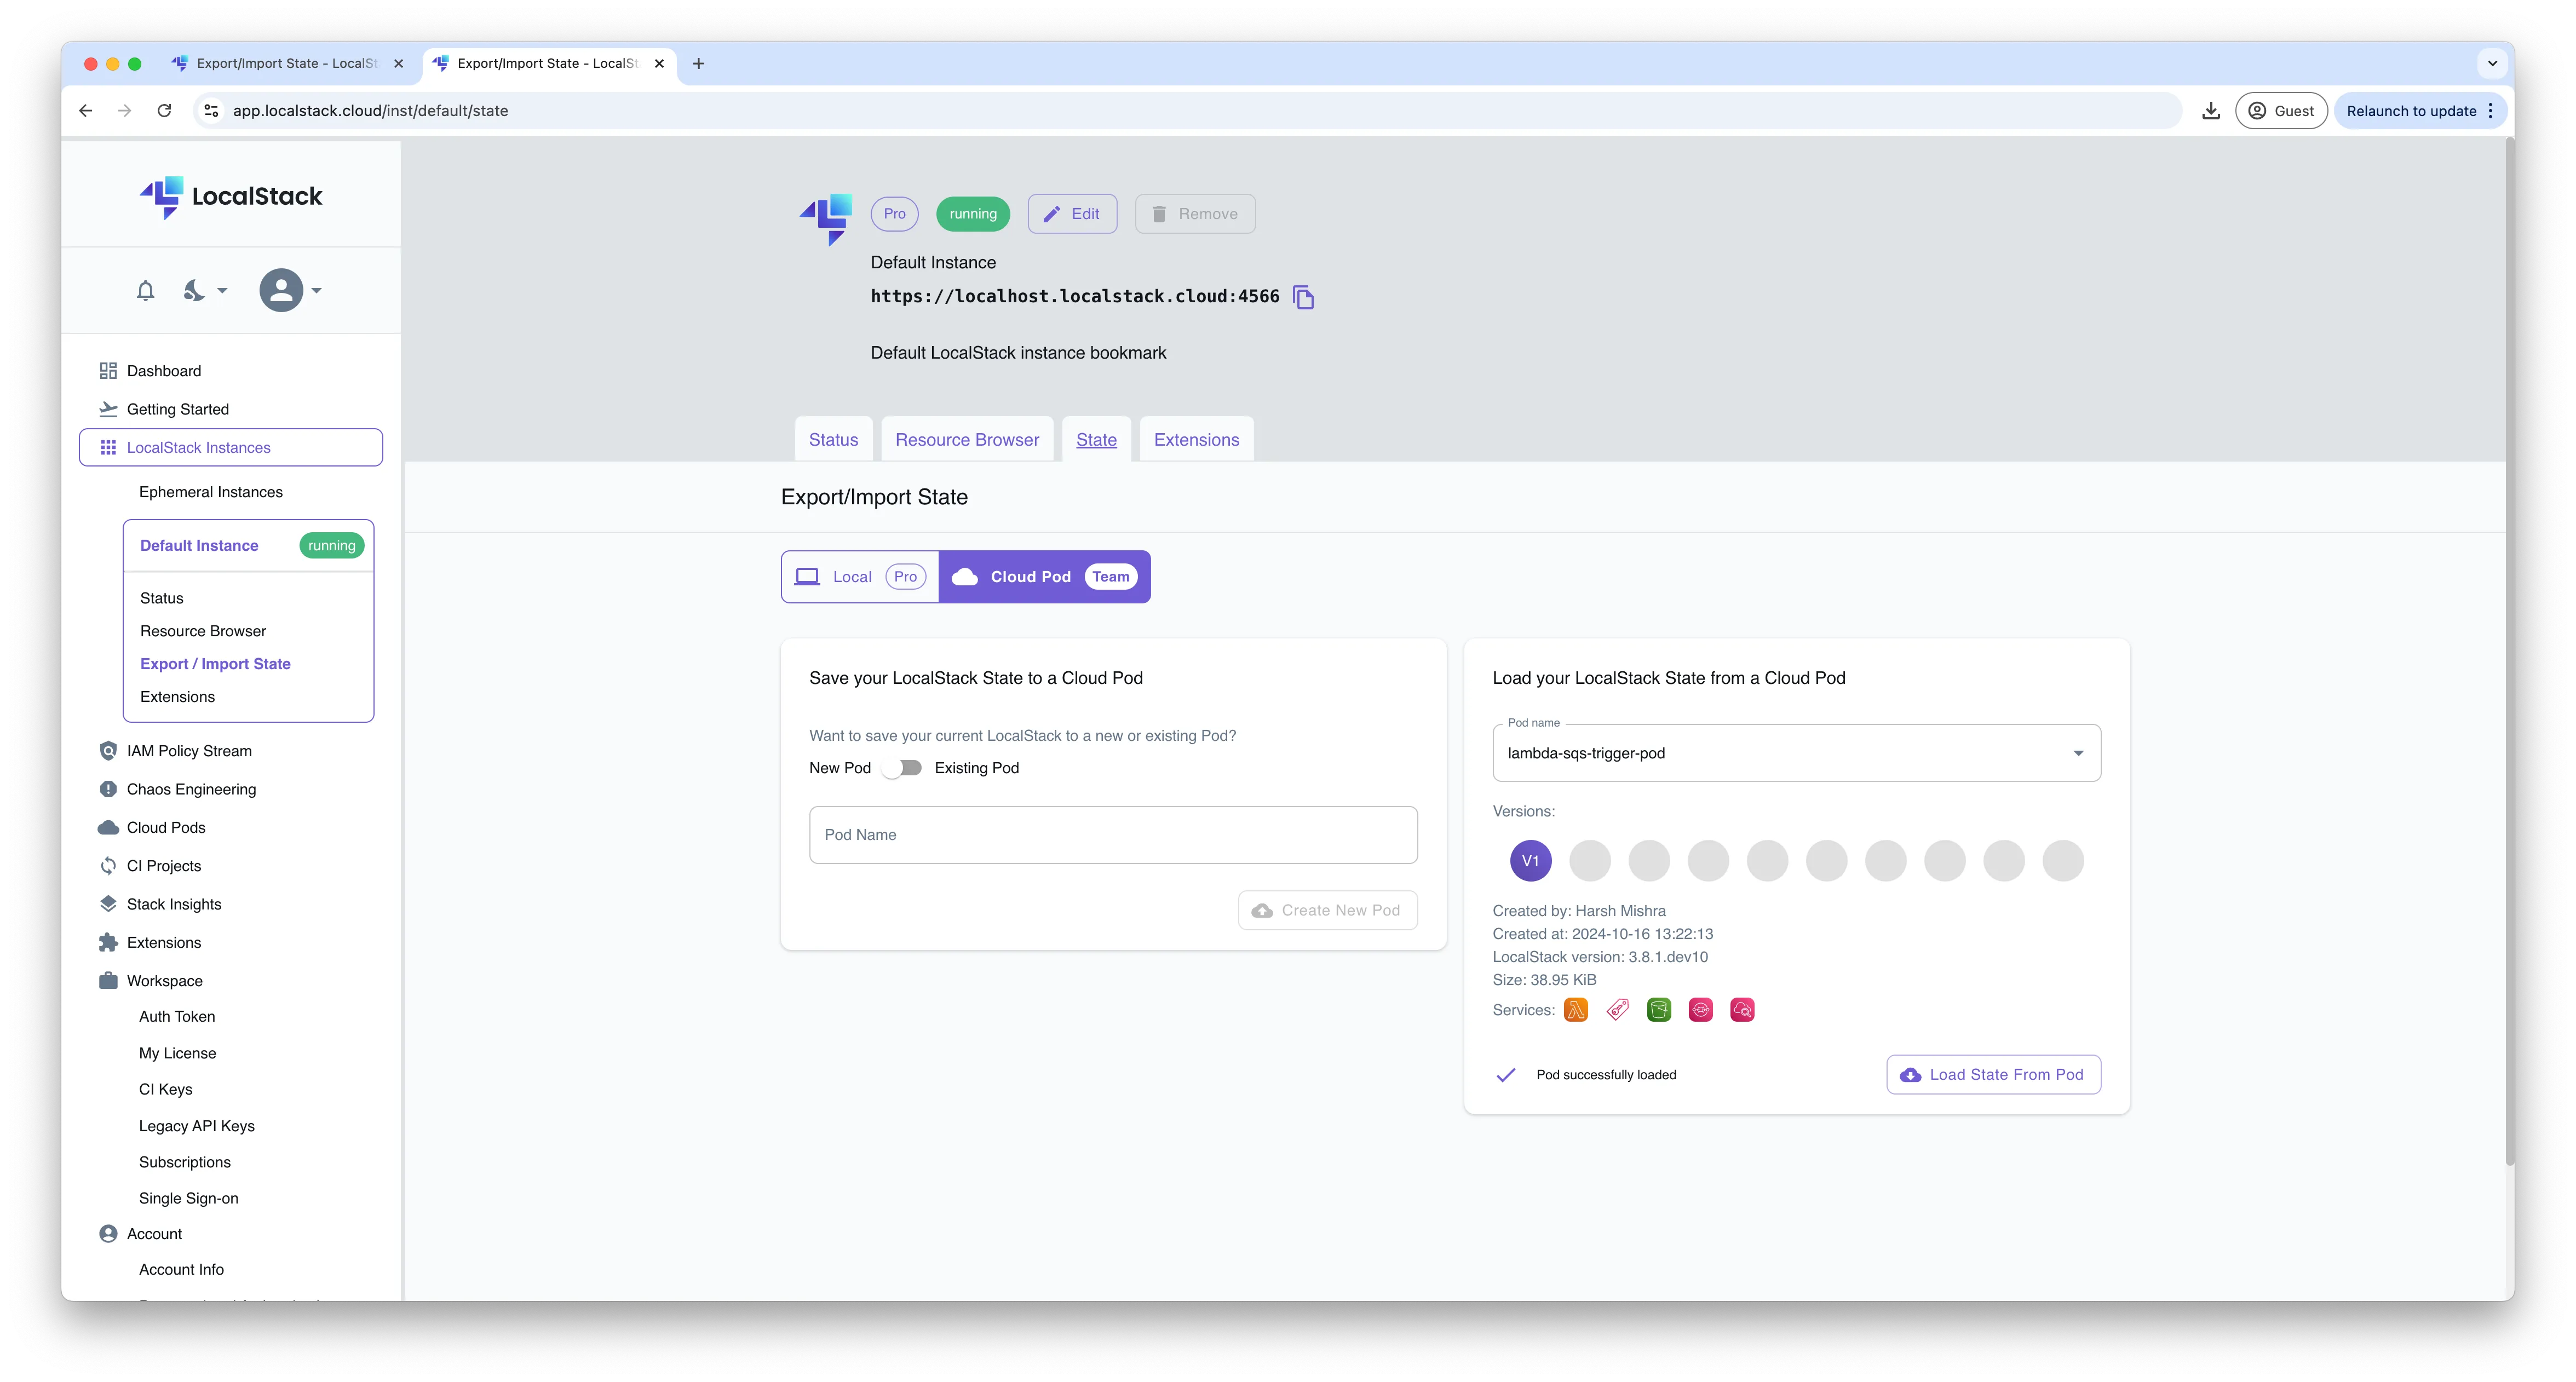
Task: Switch to the Resource Browser tab
Action: (x=966, y=439)
